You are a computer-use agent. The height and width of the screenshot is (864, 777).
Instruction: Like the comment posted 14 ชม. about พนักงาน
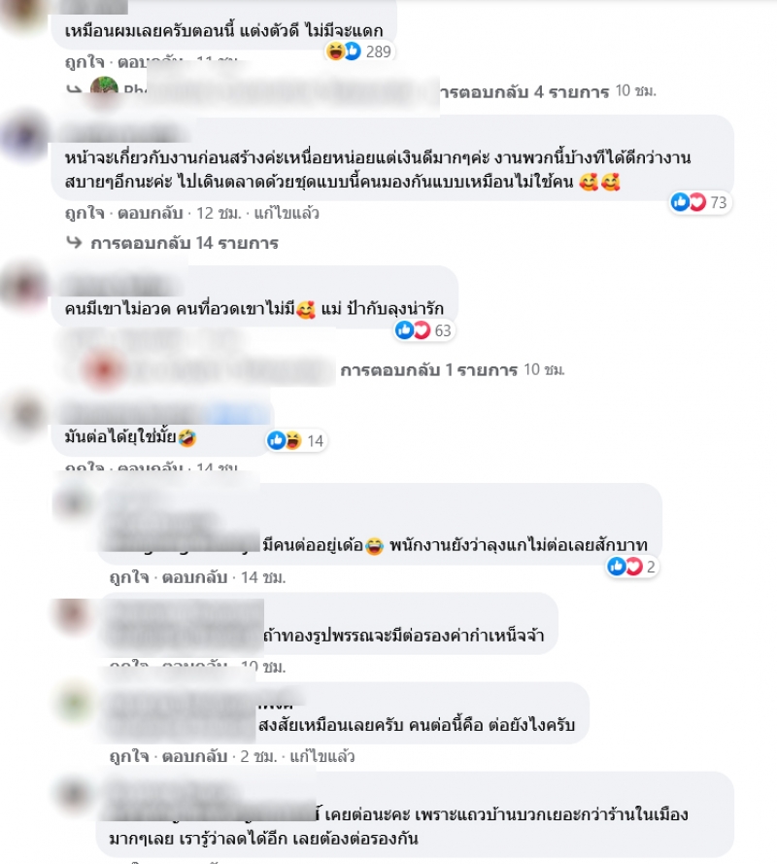click(129, 577)
